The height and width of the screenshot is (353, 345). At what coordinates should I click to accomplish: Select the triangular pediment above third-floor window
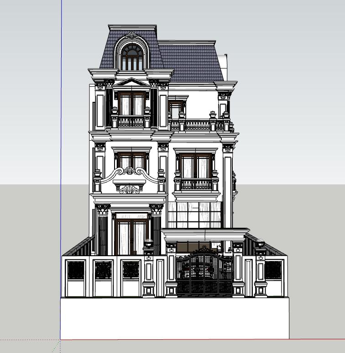coord(131,83)
